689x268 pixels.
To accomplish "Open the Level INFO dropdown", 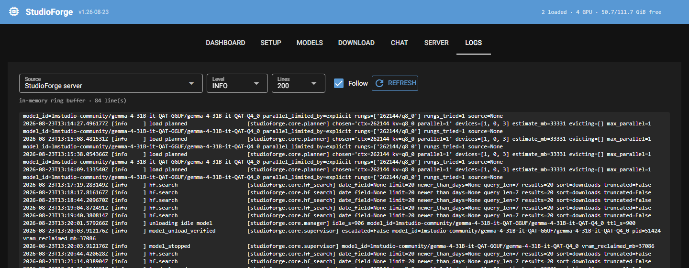I will click(237, 83).
